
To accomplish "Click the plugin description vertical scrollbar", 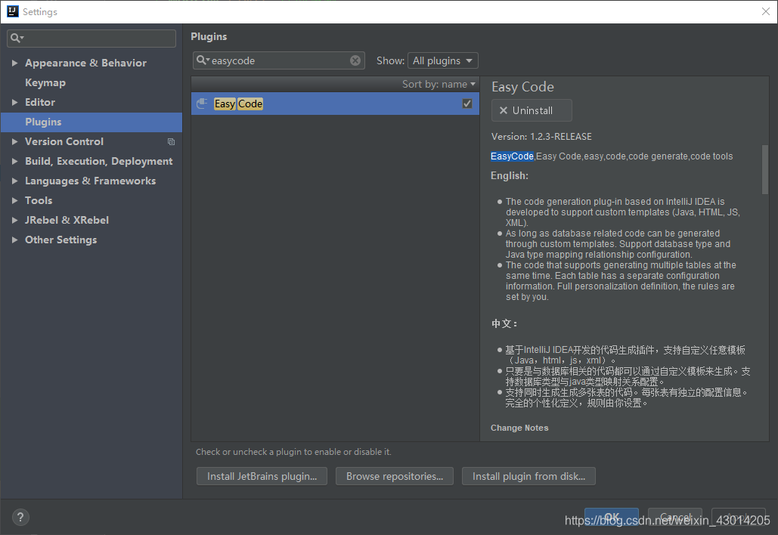I will (764, 169).
